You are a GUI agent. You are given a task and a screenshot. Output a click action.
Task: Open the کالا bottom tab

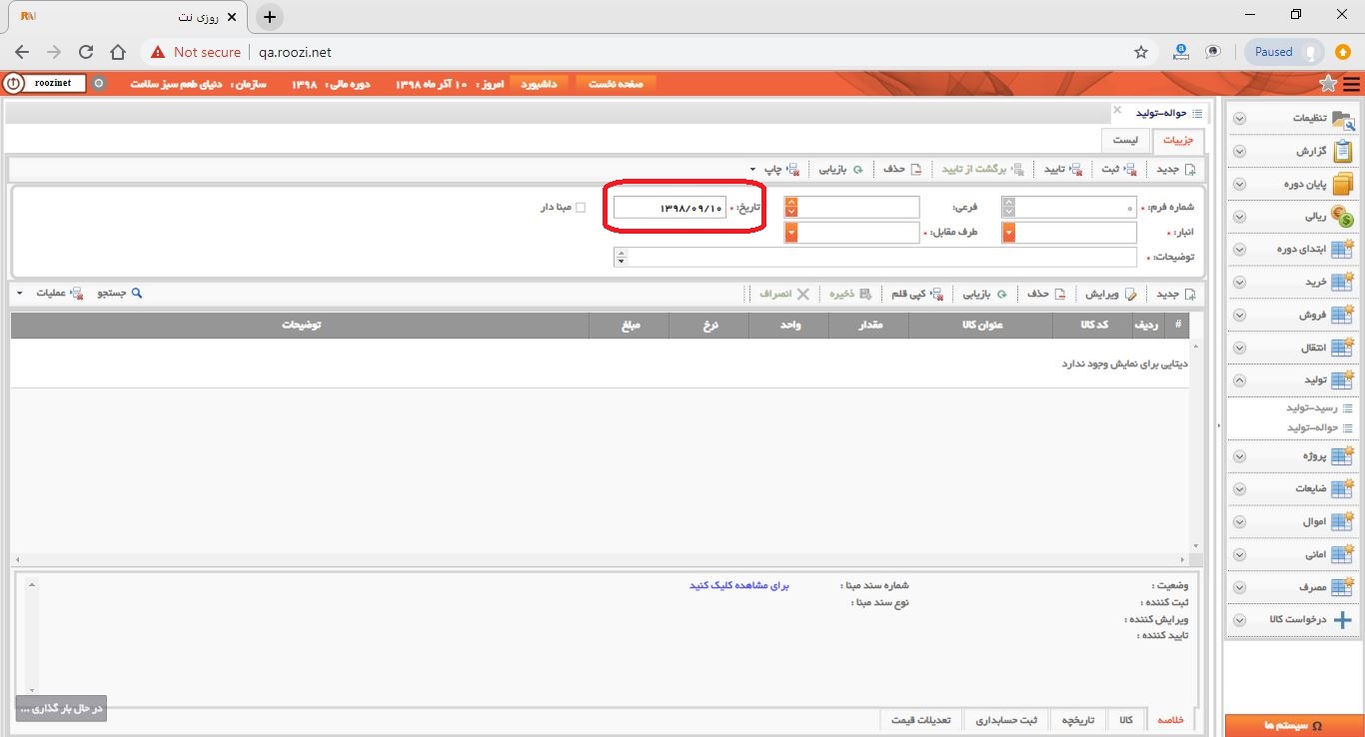pyautogui.click(x=1126, y=720)
